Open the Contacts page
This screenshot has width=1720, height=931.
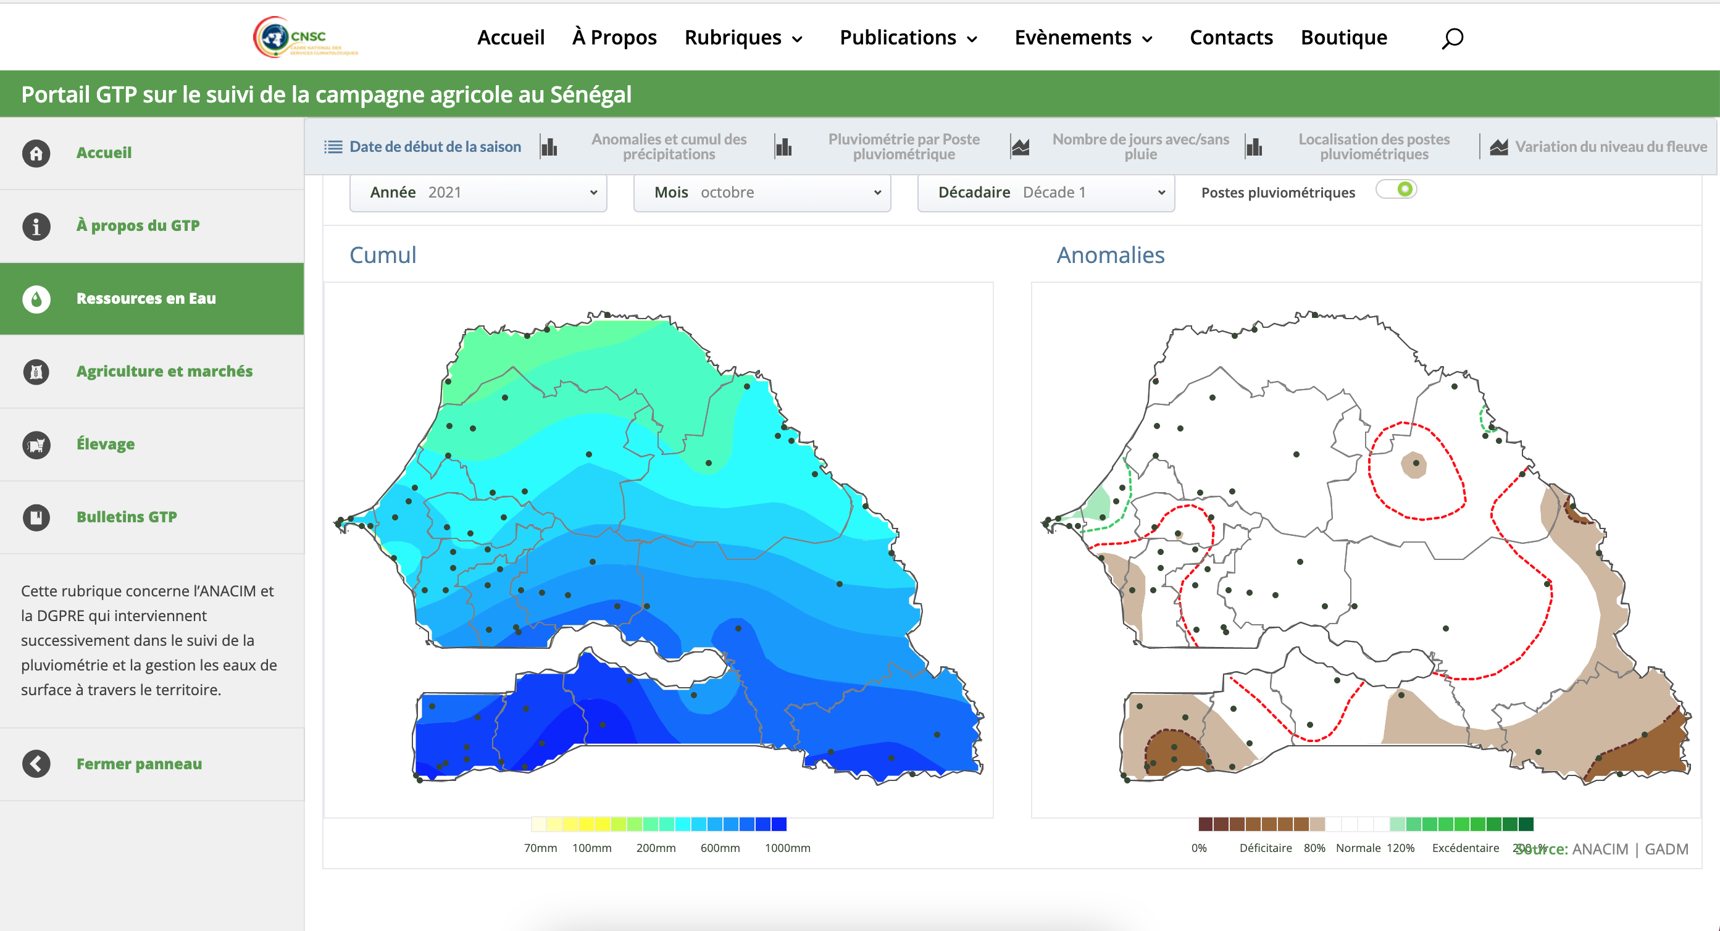pyautogui.click(x=1230, y=38)
